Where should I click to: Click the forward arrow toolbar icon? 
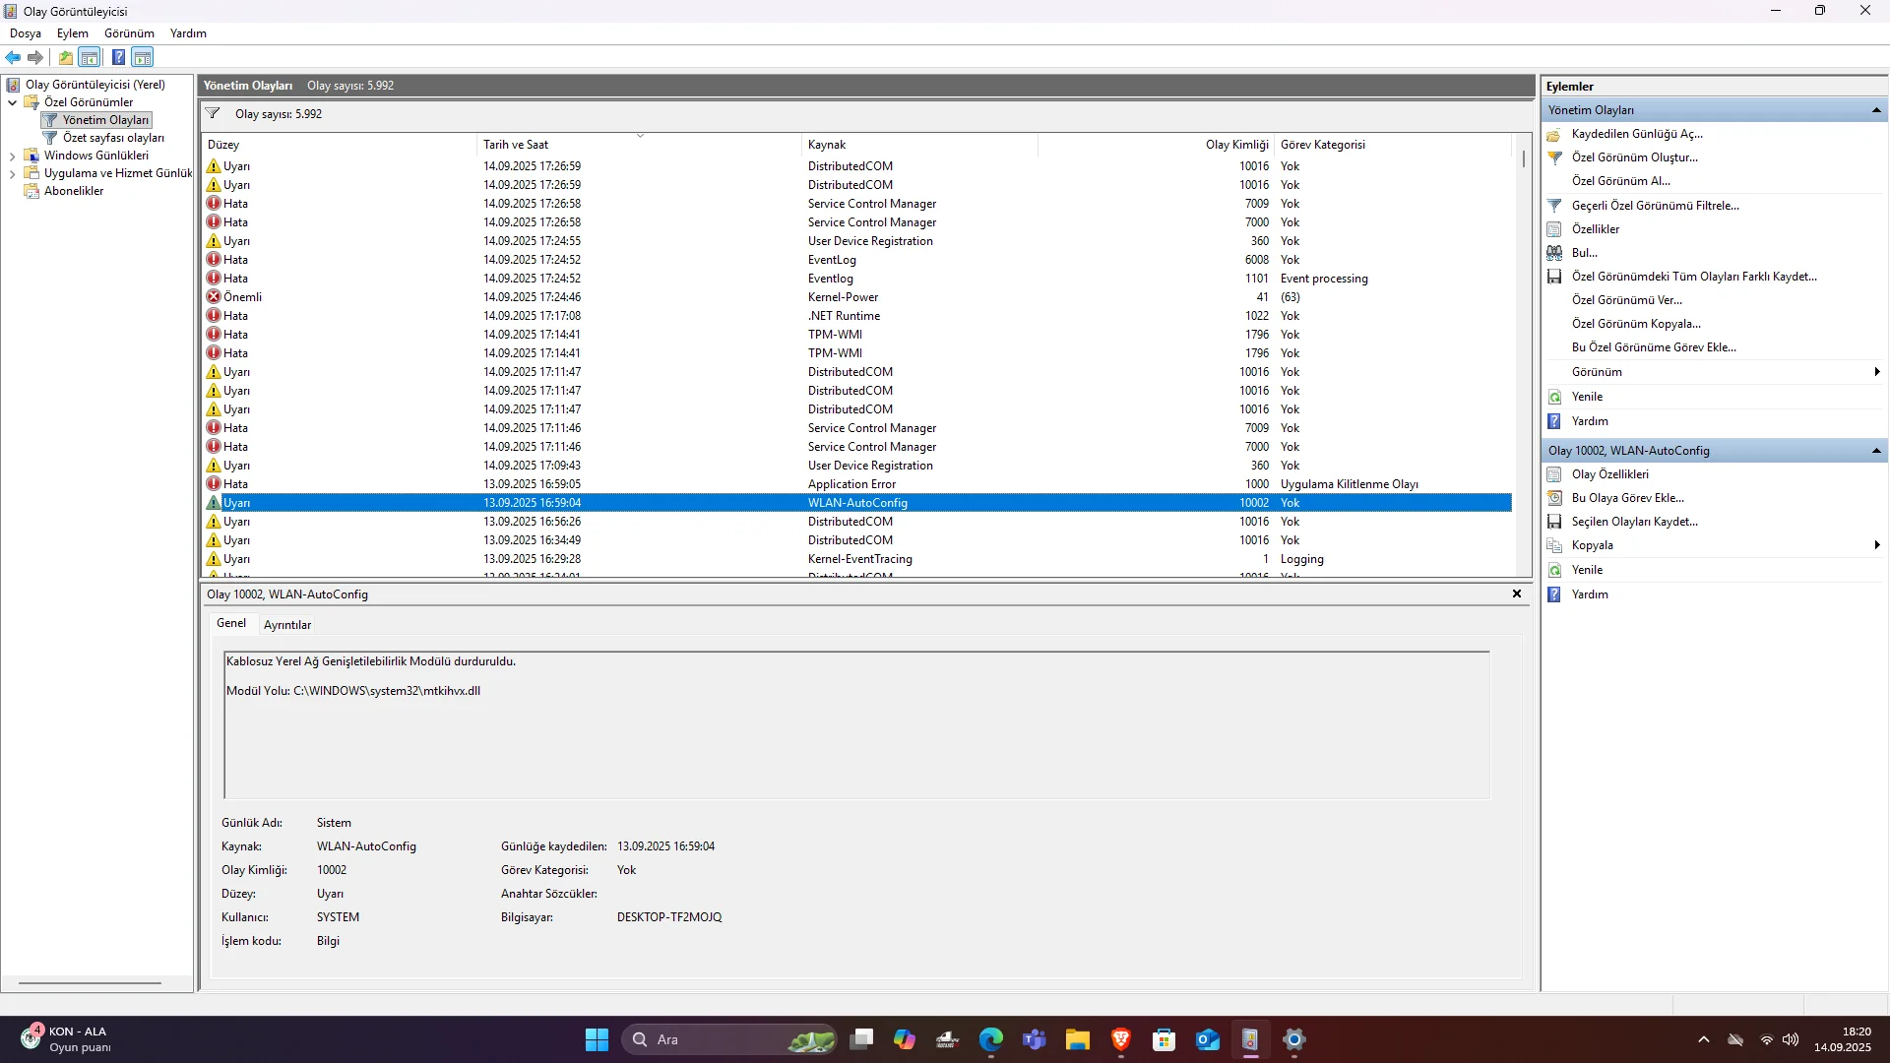(x=35, y=57)
